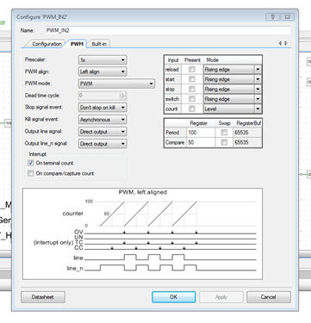Open switch input mode dropdown
Viewport: 311px width, 323px height.
pos(233,99)
